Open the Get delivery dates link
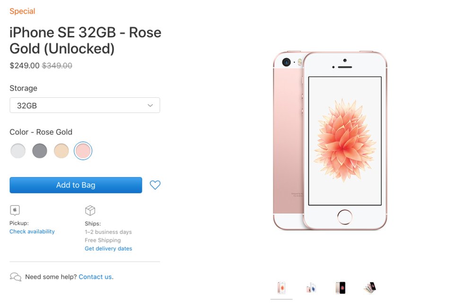The height and width of the screenshot is (303, 454). point(108,249)
